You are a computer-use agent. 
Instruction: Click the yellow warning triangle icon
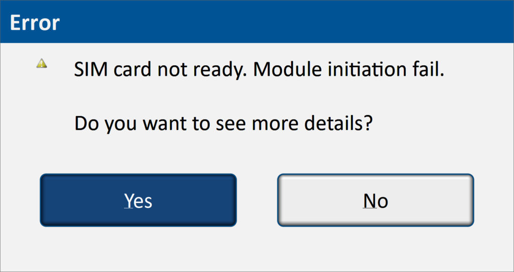(42, 63)
